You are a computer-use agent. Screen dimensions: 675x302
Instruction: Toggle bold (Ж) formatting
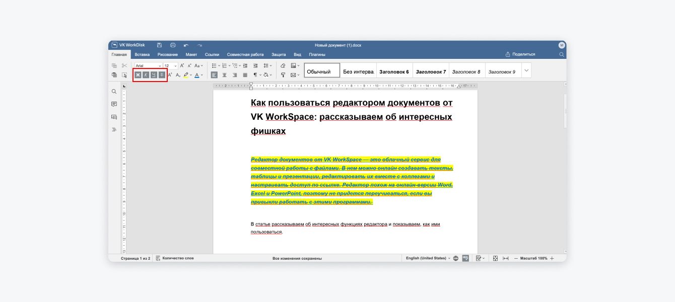click(x=138, y=75)
